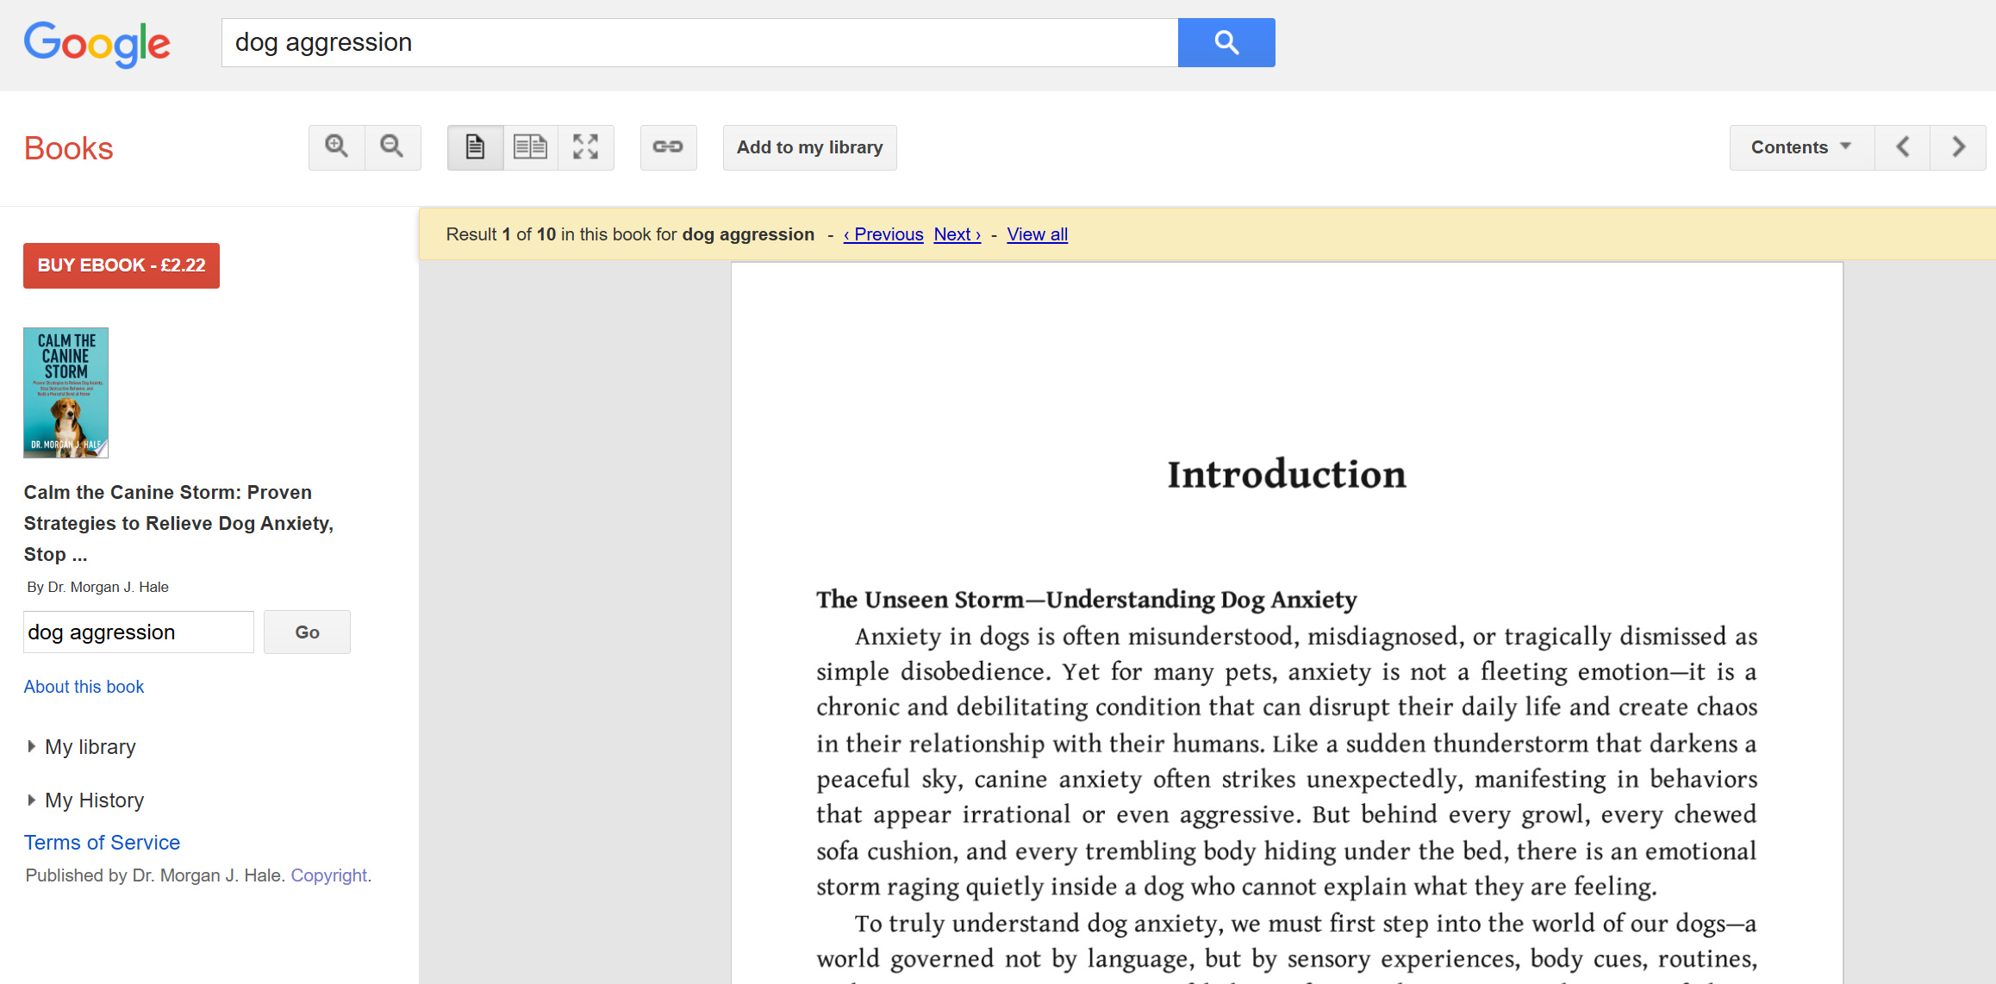Switch to two-page view
The image size is (1996, 984).
point(530,147)
